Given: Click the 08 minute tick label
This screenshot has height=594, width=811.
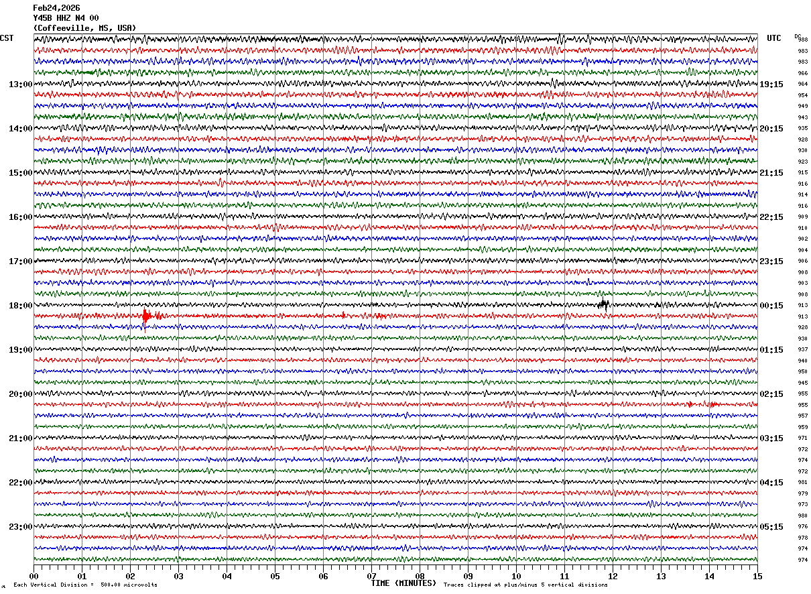Looking at the screenshot, I should pyautogui.click(x=420, y=576).
